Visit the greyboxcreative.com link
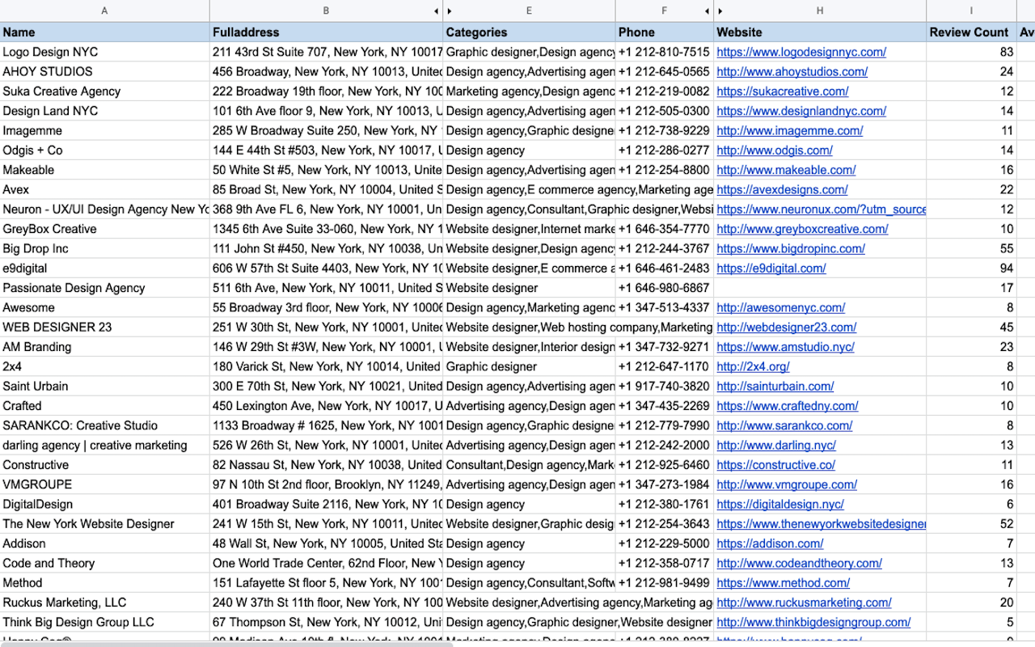The height and width of the screenshot is (647, 1035). (802, 229)
